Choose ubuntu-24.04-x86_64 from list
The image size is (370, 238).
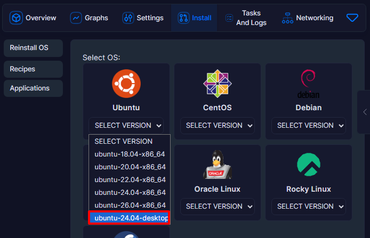pyautogui.click(x=130, y=192)
